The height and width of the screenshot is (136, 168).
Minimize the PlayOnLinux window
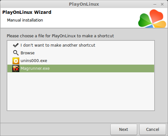155,5
